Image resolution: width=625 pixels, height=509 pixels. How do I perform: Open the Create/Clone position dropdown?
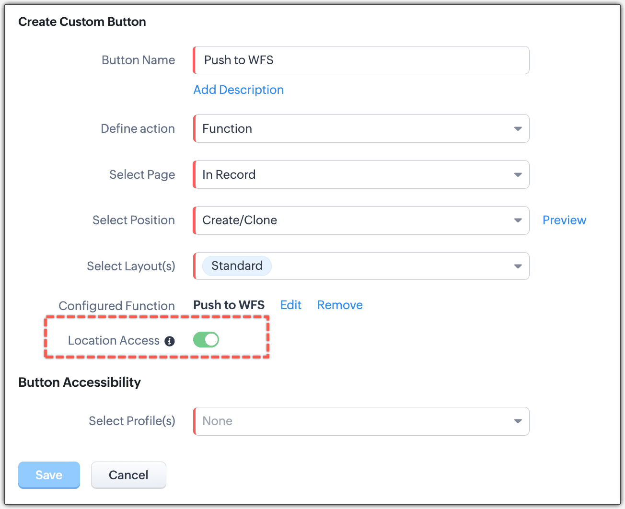coord(355,220)
